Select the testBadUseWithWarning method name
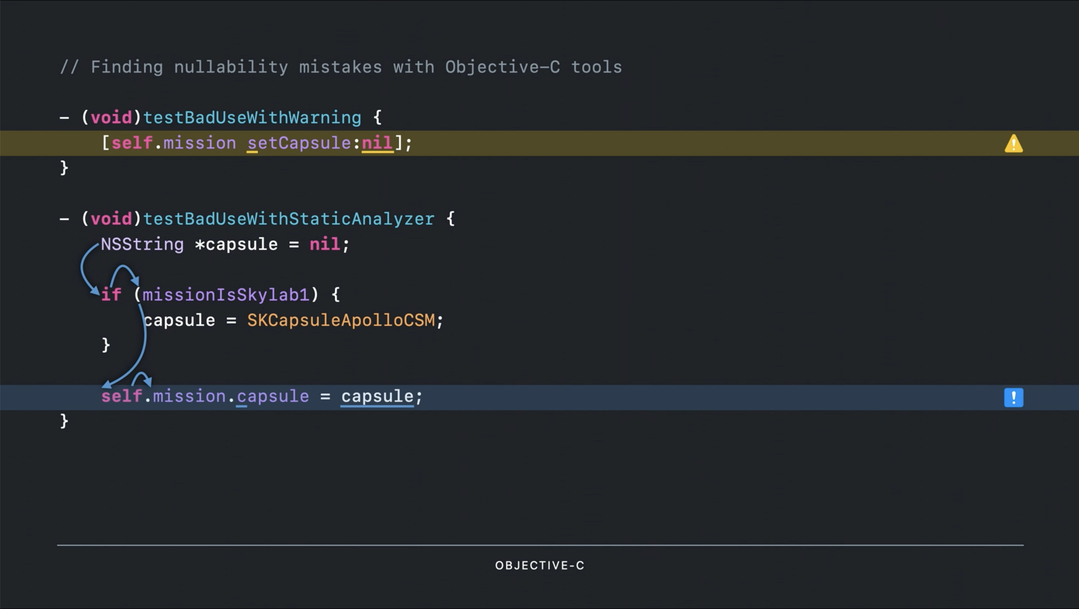 [x=252, y=118]
